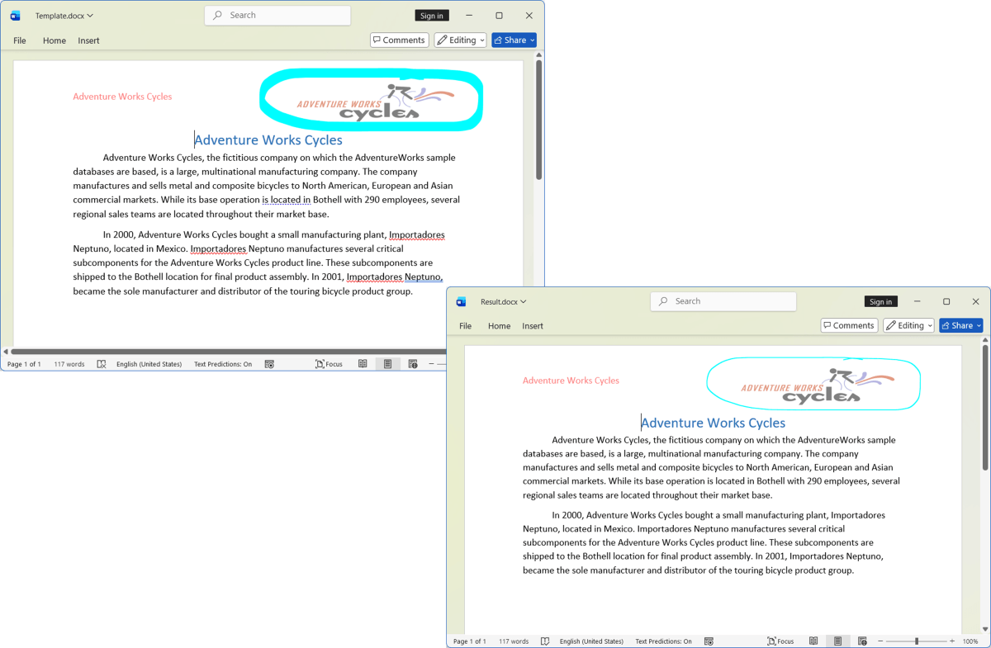Click the Comments button in Template.docx
Image resolution: width=991 pixels, height=648 pixels.
click(399, 40)
